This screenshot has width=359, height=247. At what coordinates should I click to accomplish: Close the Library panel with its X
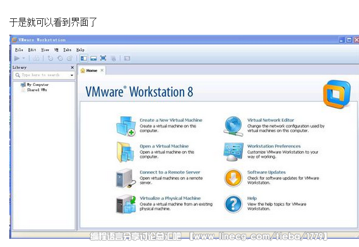pos(73,68)
